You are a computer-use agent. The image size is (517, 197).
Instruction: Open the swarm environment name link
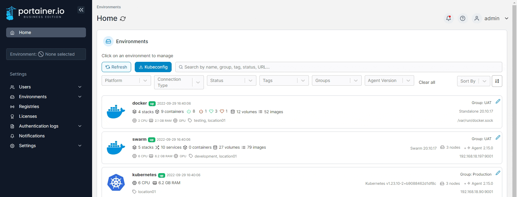[139, 139]
